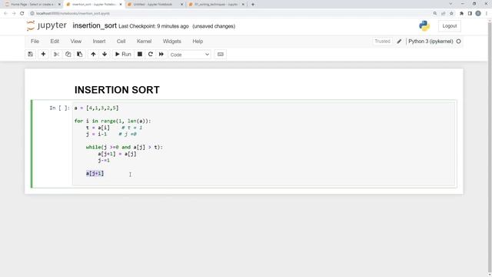Click the Python logo icon
Screen dimensions: 492x277
point(424,25)
